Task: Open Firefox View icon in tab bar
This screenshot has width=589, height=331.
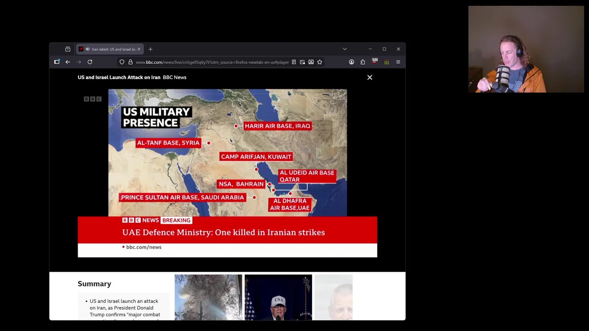Action: tap(68, 49)
